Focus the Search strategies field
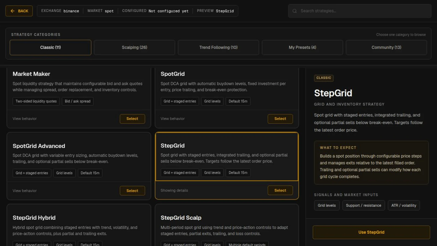The height and width of the screenshot is (246, 437). 360,11
